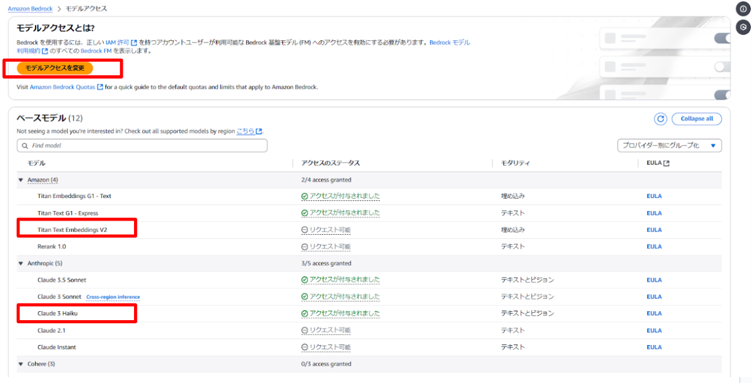The width and height of the screenshot is (752, 383).
Task: Click the 3/5 access granted text
Action: (x=326, y=263)
